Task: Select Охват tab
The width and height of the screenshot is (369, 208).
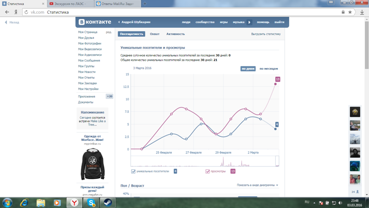Action: point(155,34)
